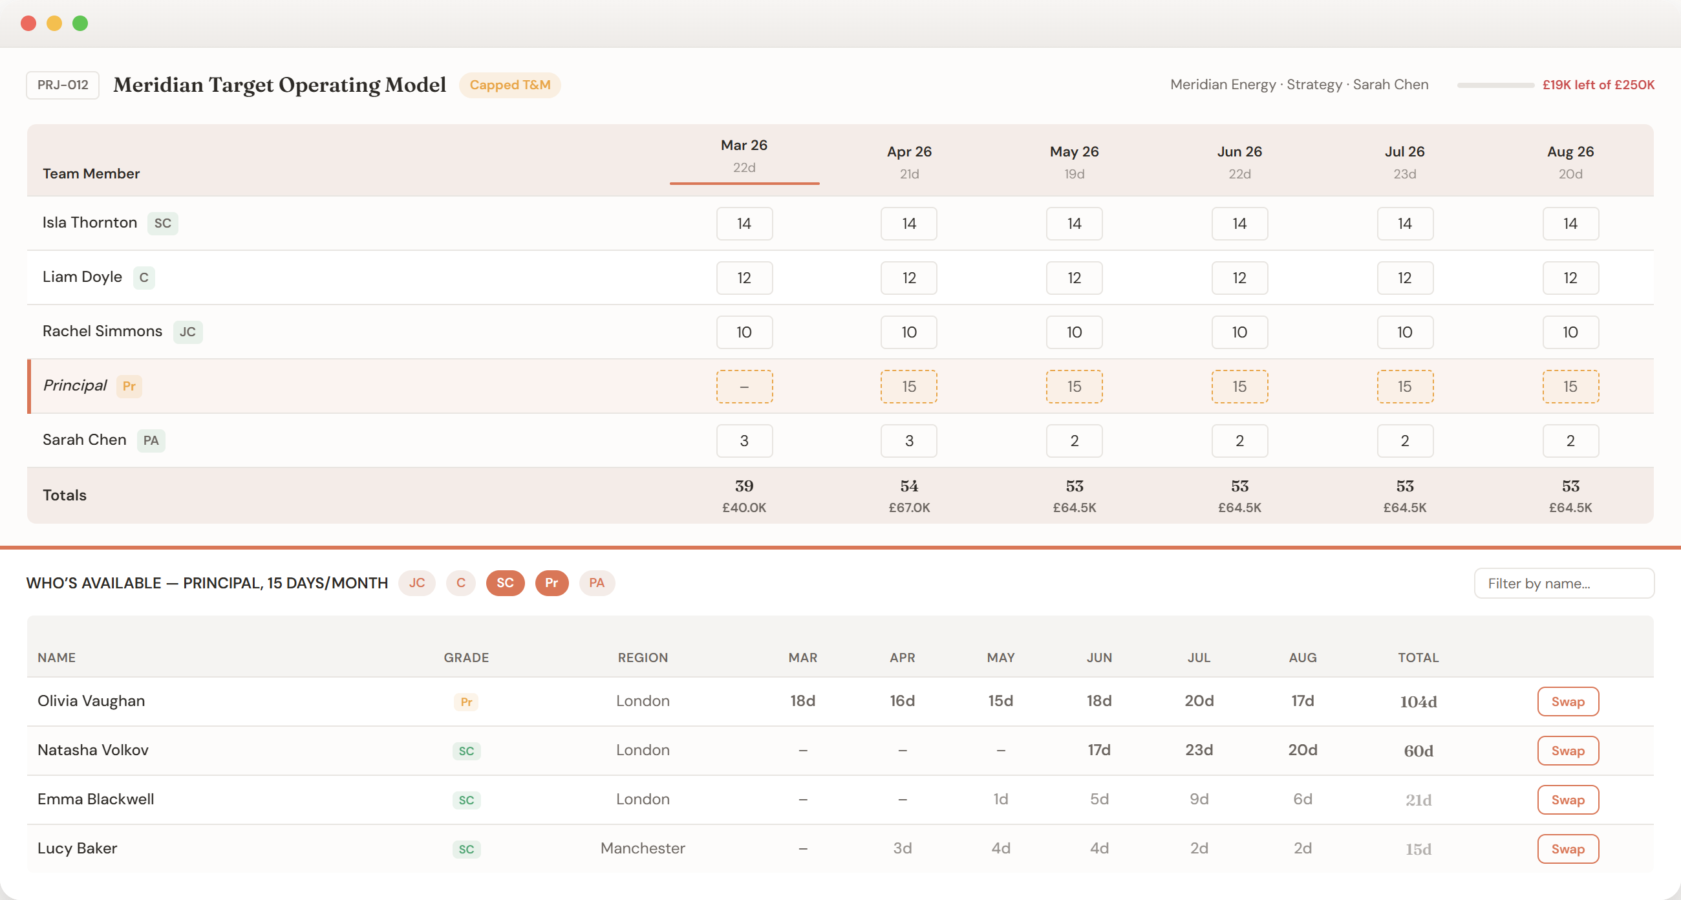Click the C grade badge next to Liam Doyle
1681x900 pixels.
pos(144,277)
